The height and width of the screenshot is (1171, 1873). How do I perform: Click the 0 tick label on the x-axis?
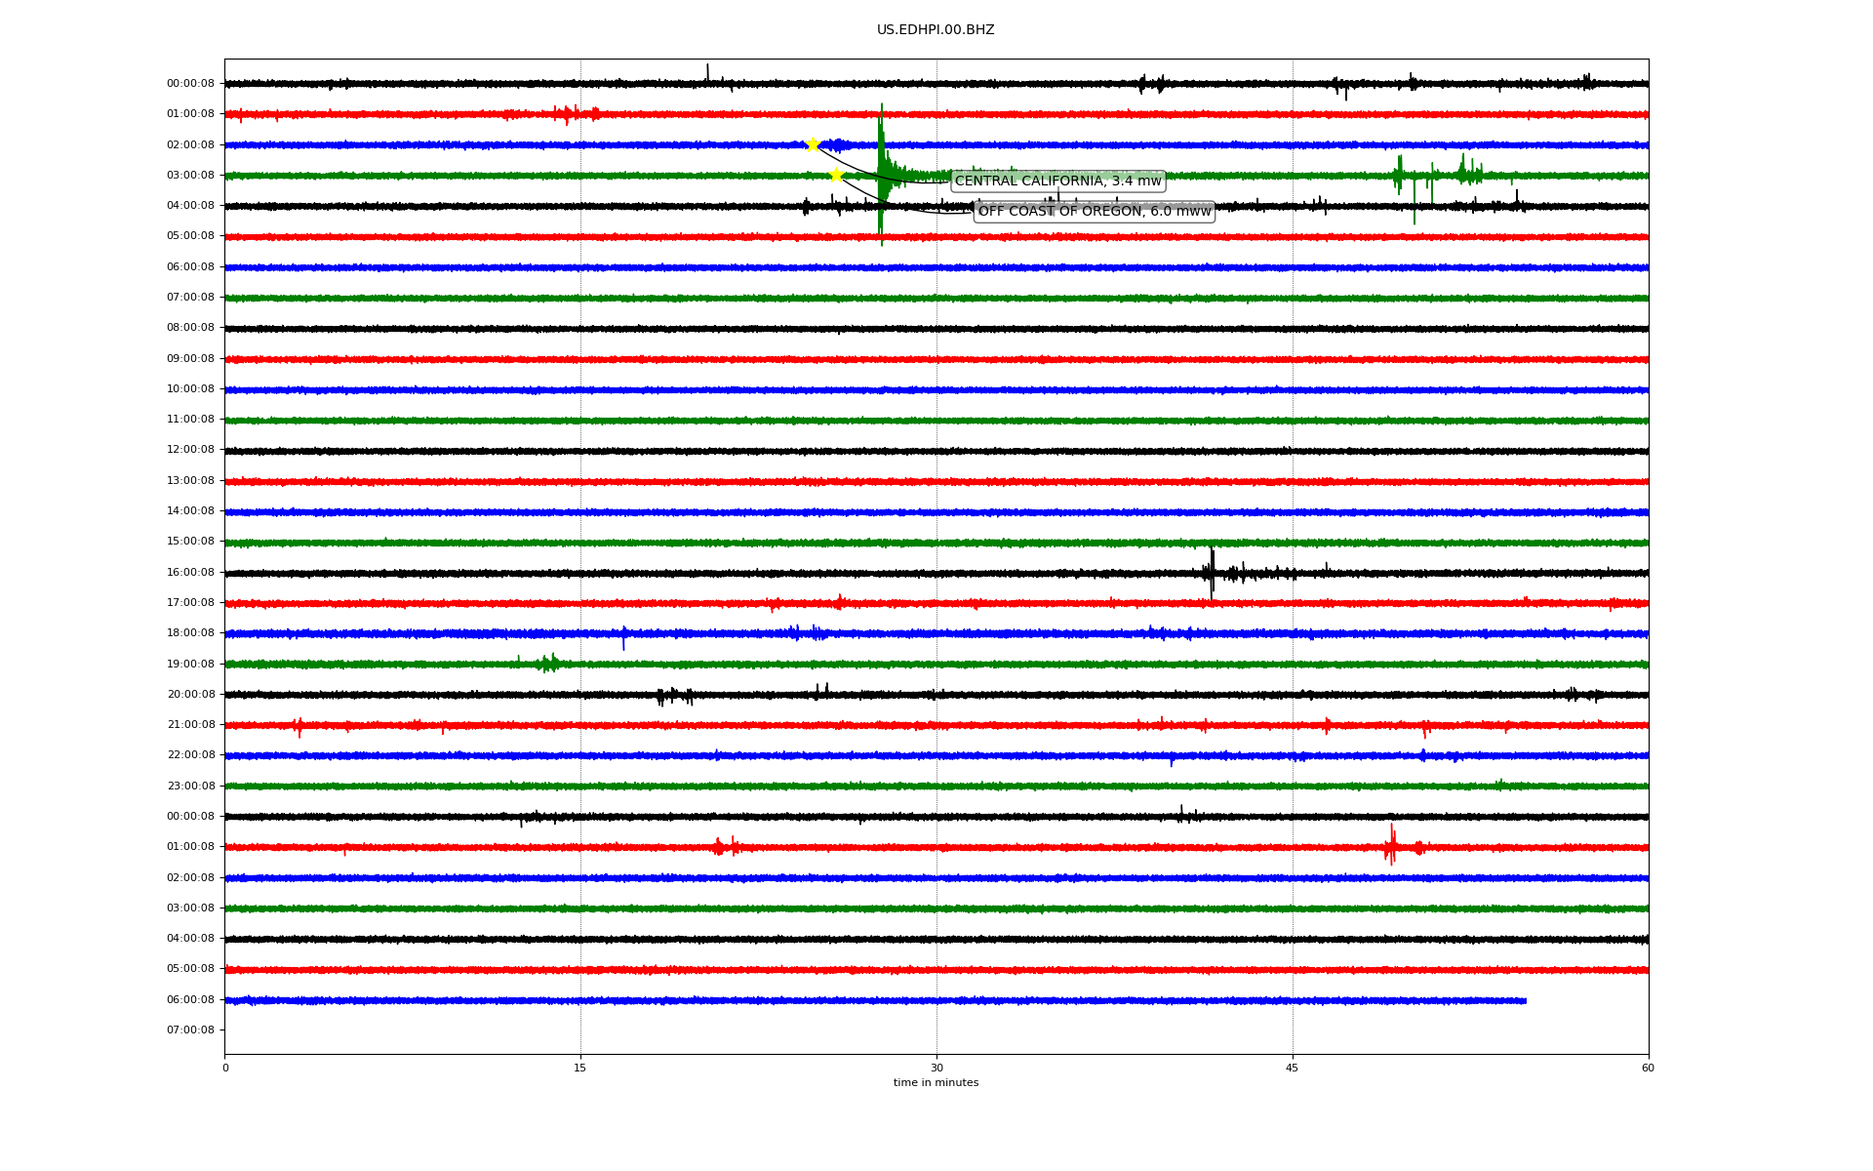(225, 1068)
